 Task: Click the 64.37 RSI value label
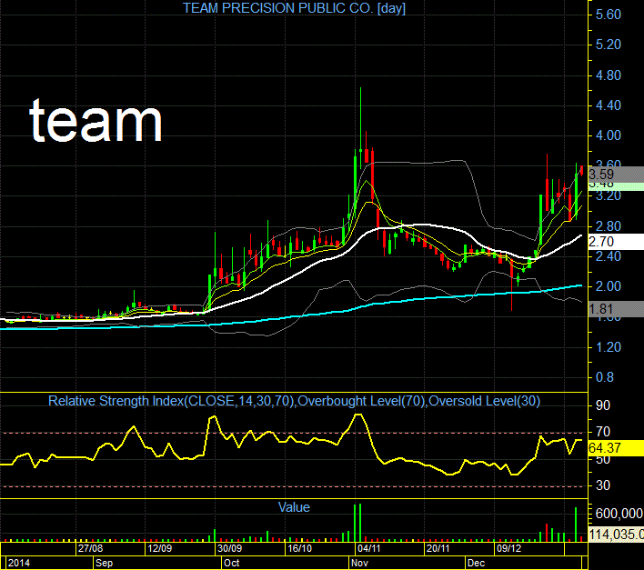[616, 447]
